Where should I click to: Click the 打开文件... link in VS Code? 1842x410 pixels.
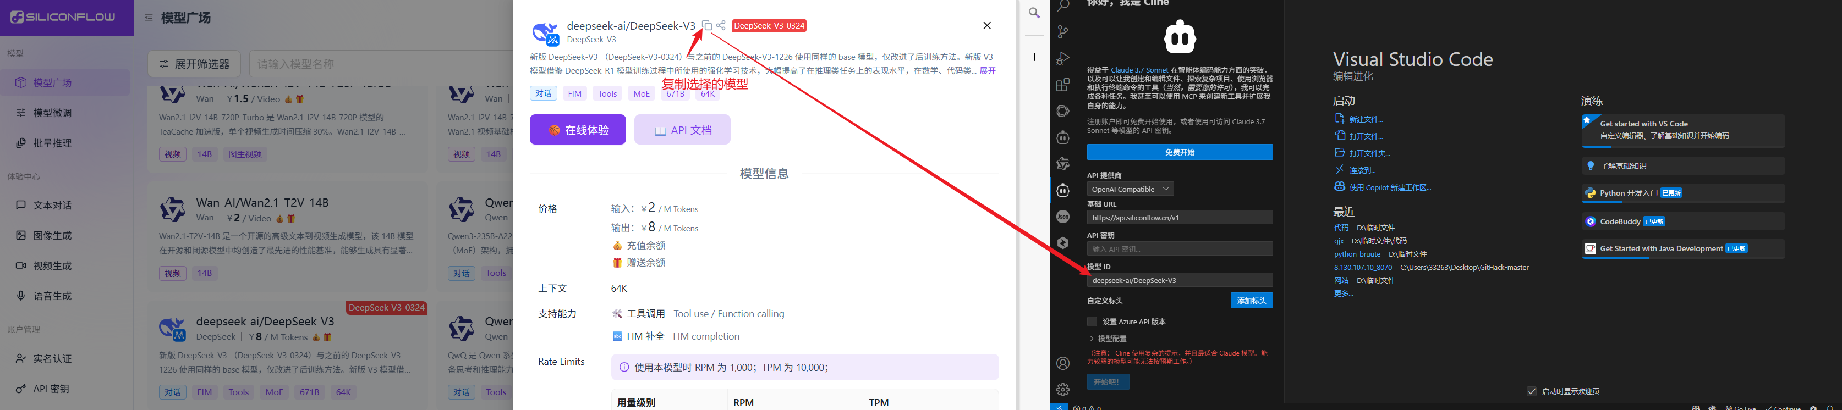pyautogui.click(x=1366, y=136)
